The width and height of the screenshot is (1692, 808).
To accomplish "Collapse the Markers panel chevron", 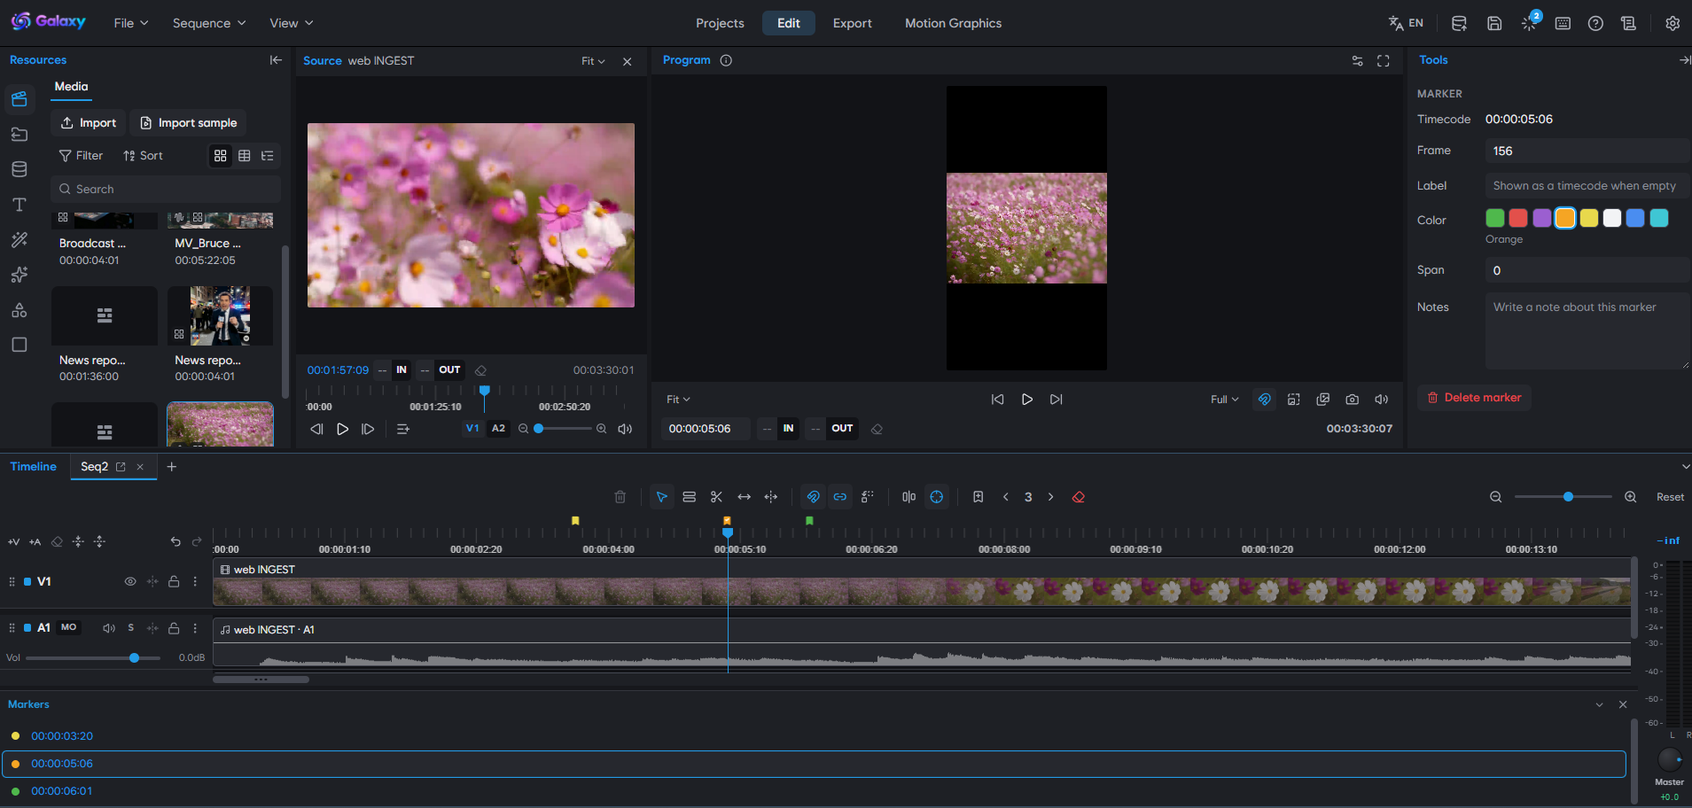I will tap(1599, 704).
